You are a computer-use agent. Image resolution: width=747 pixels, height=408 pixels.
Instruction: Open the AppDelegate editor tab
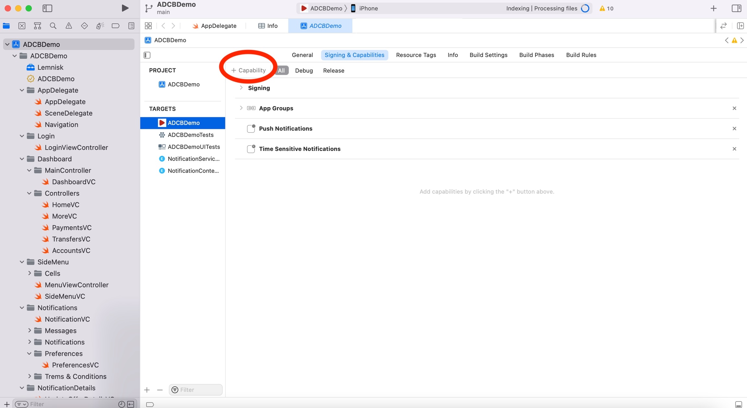click(x=214, y=26)
